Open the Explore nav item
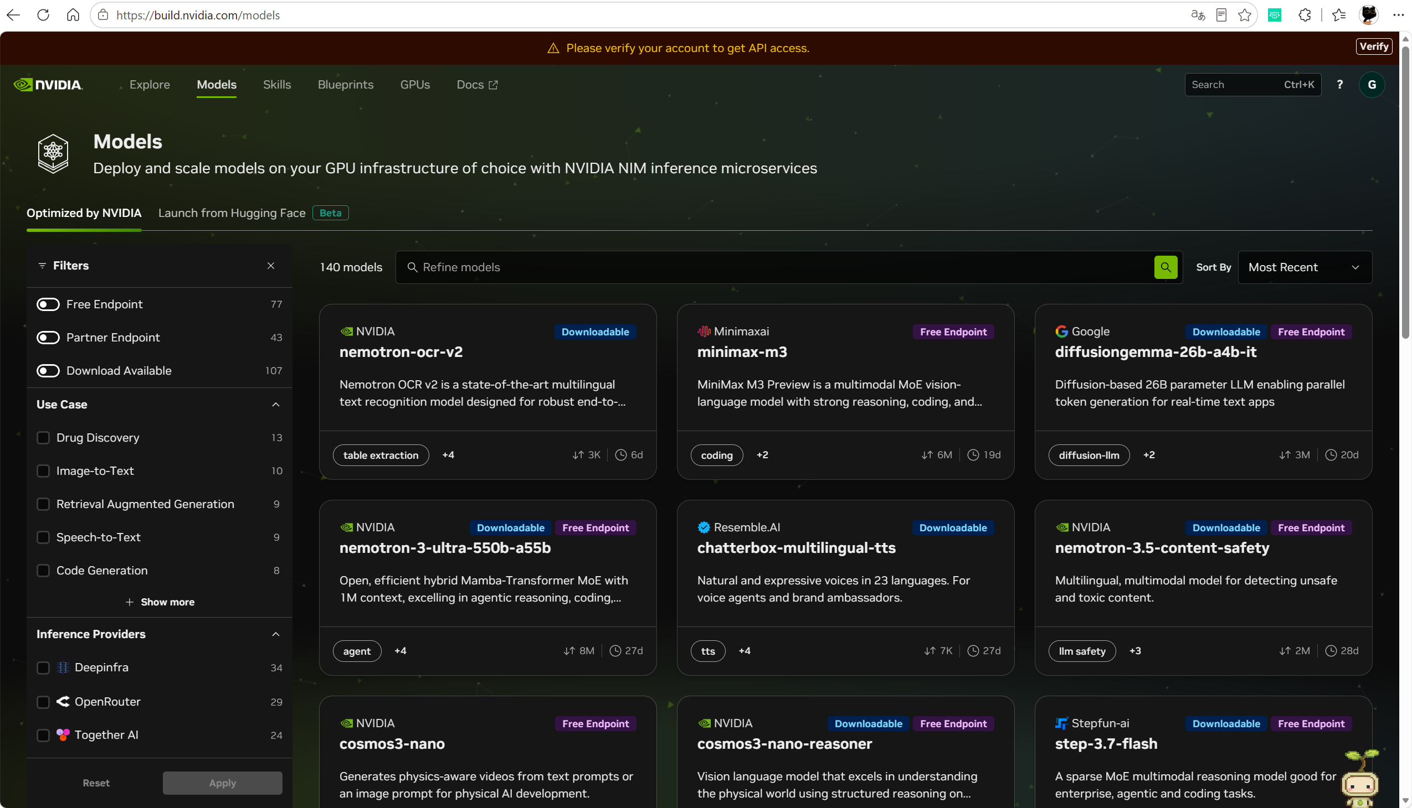 (x=150, y=84)
